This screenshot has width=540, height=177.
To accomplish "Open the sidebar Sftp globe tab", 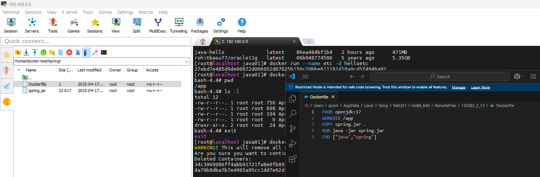I will pos(7,101).
